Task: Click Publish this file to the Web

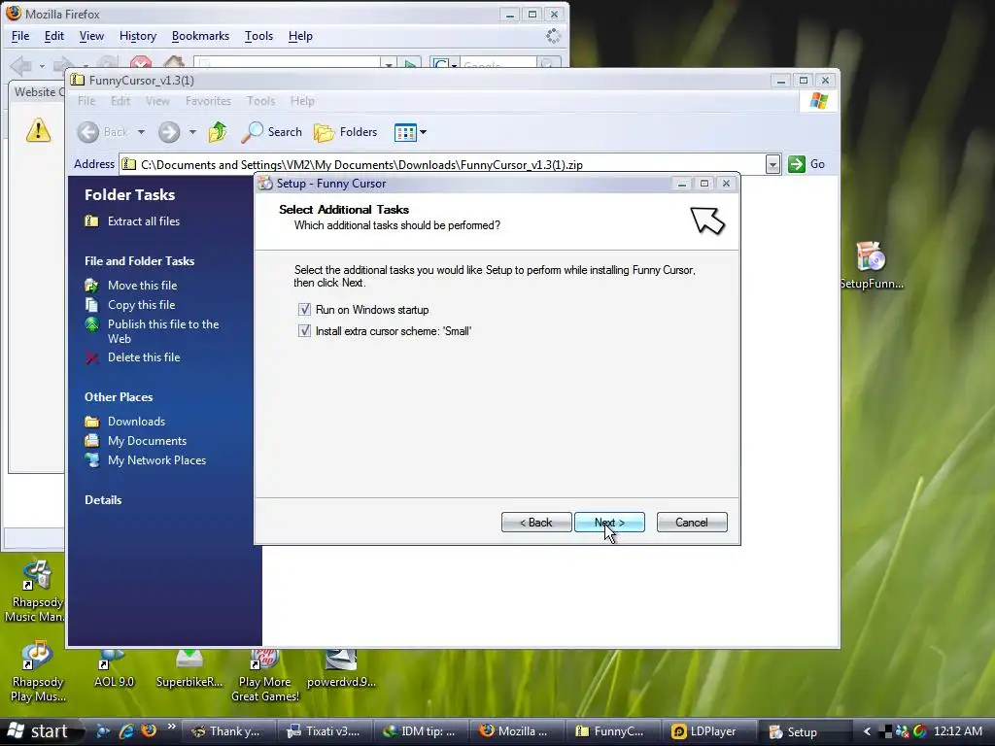Action: coord(163,331)
